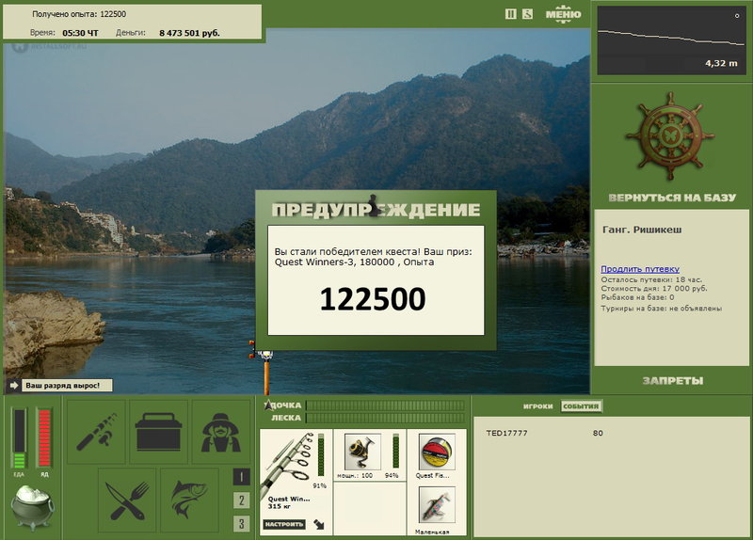Click the arrow icon beside НАСТРОИТЬ

[319, 524]
